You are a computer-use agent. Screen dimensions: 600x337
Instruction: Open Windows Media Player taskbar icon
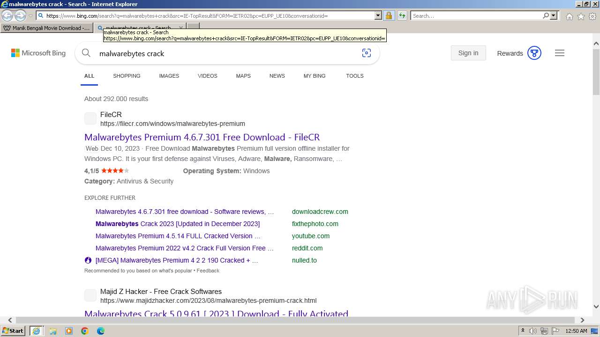pos(69,331)
